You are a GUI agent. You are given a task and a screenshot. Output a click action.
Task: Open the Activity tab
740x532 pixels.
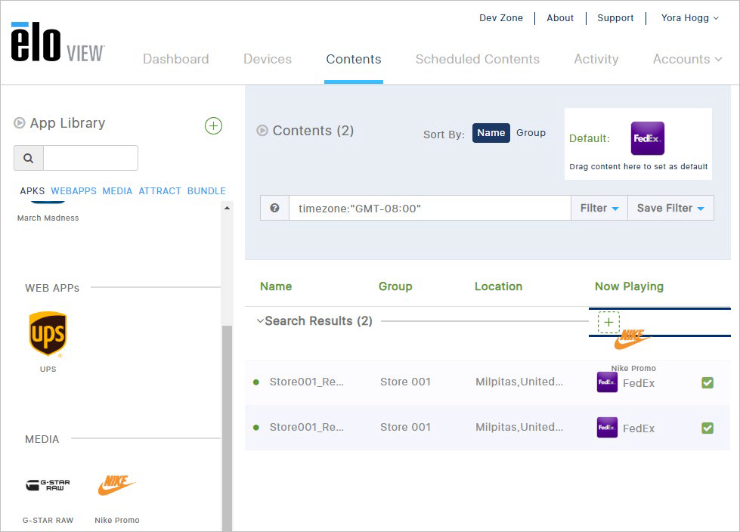coord(596,59)
